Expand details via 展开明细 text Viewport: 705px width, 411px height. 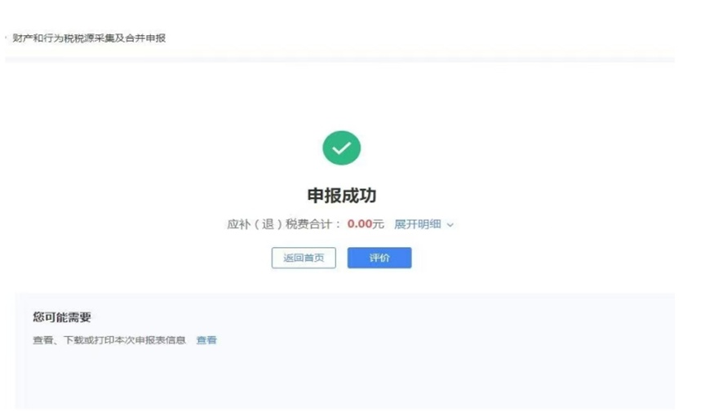[x=417, y=224]
